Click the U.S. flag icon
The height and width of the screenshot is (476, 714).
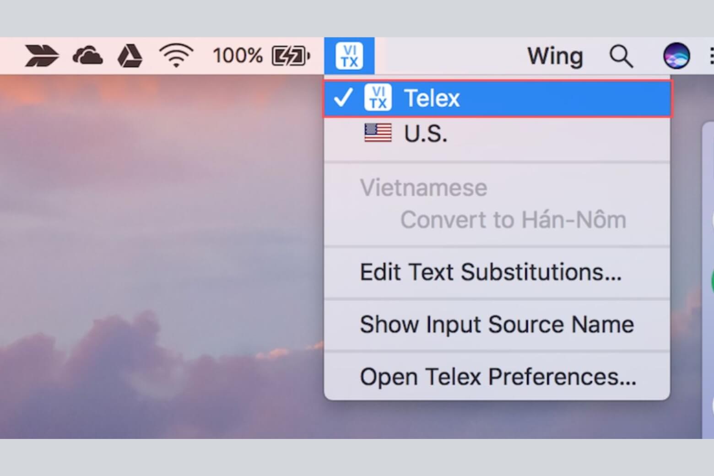tap(378, 133)
